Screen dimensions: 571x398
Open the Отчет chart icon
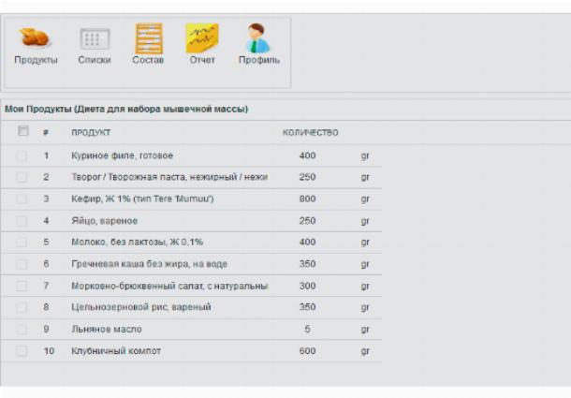202,38
